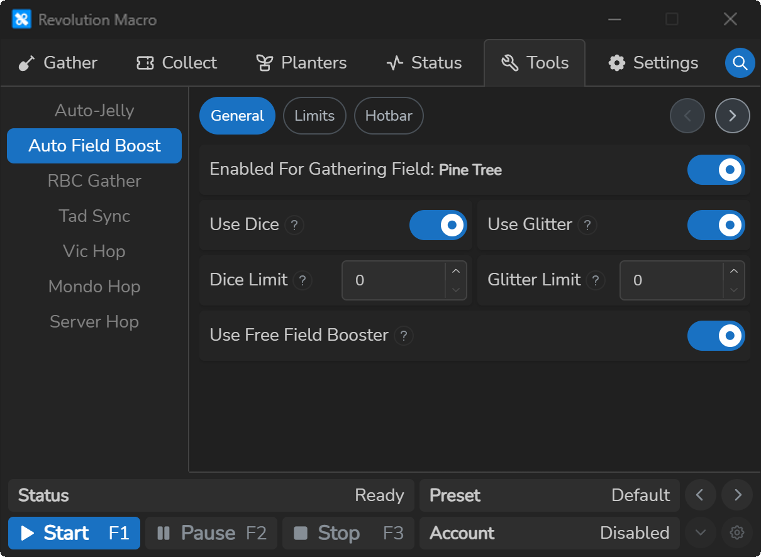Turn off Use Free Field Booster
The width and height of the screenshot is (761, 557).
click(x=716, y=336)
